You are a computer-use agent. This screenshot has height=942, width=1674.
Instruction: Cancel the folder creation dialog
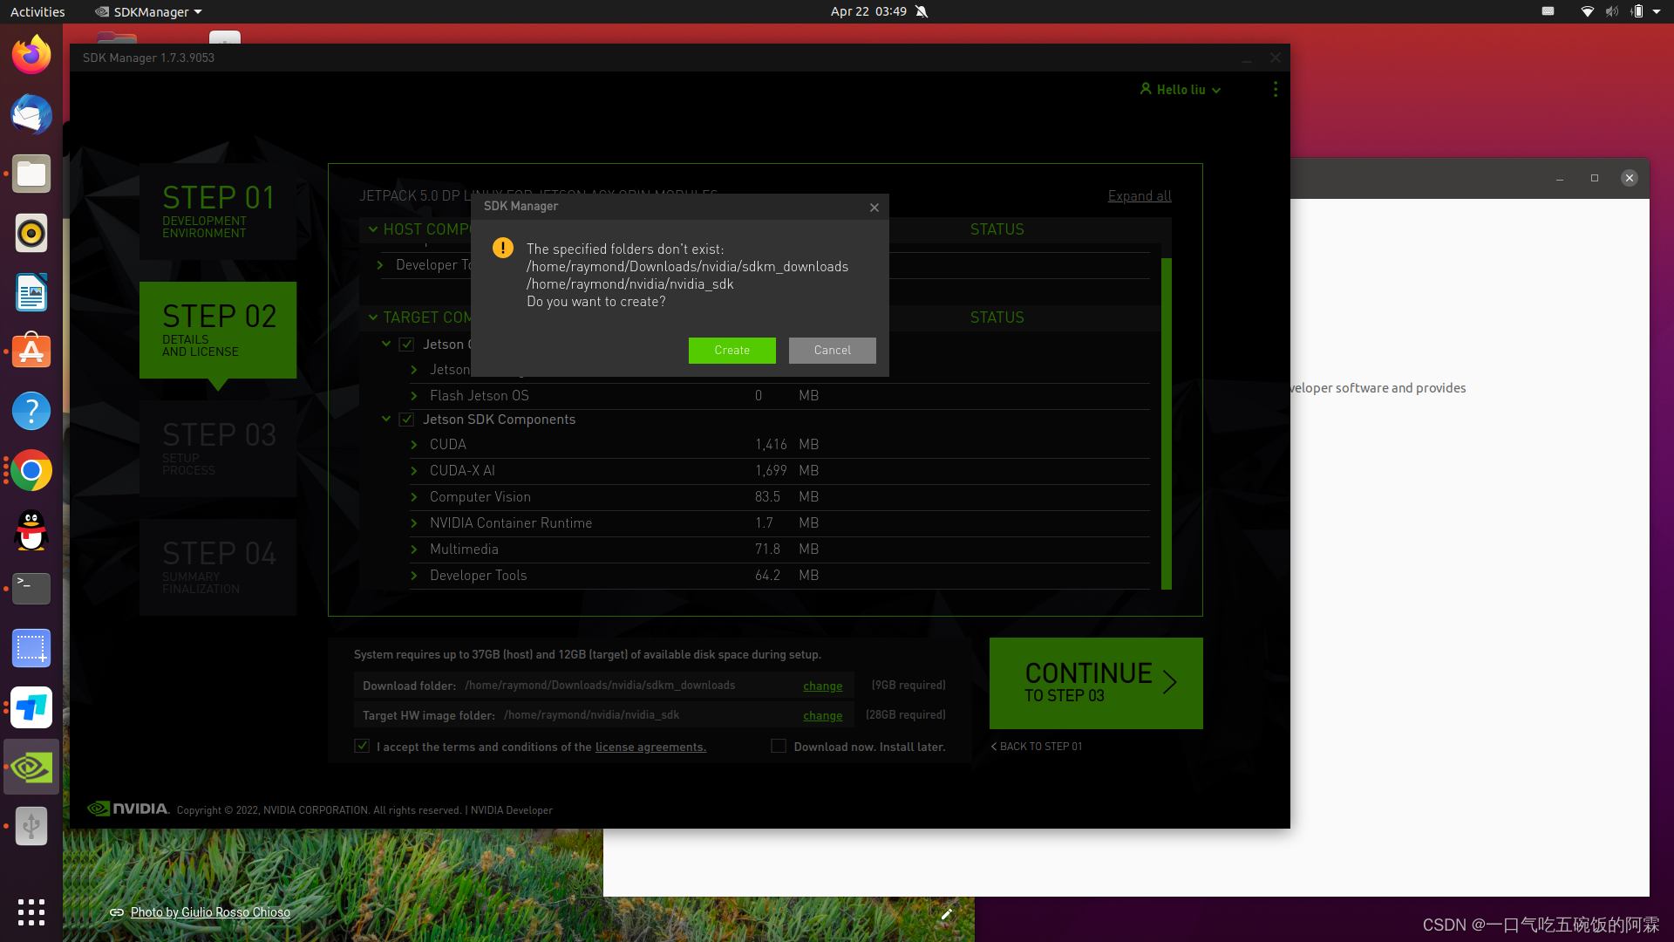coord(833,350)
